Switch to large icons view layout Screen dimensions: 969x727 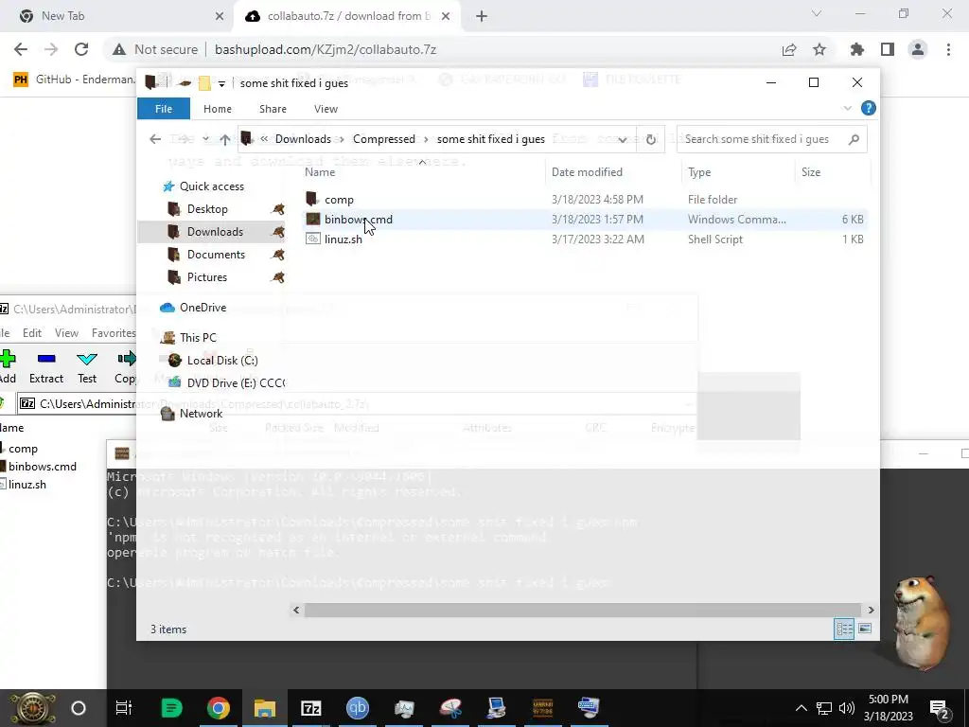pyautogui.click(x=865, y=629)
